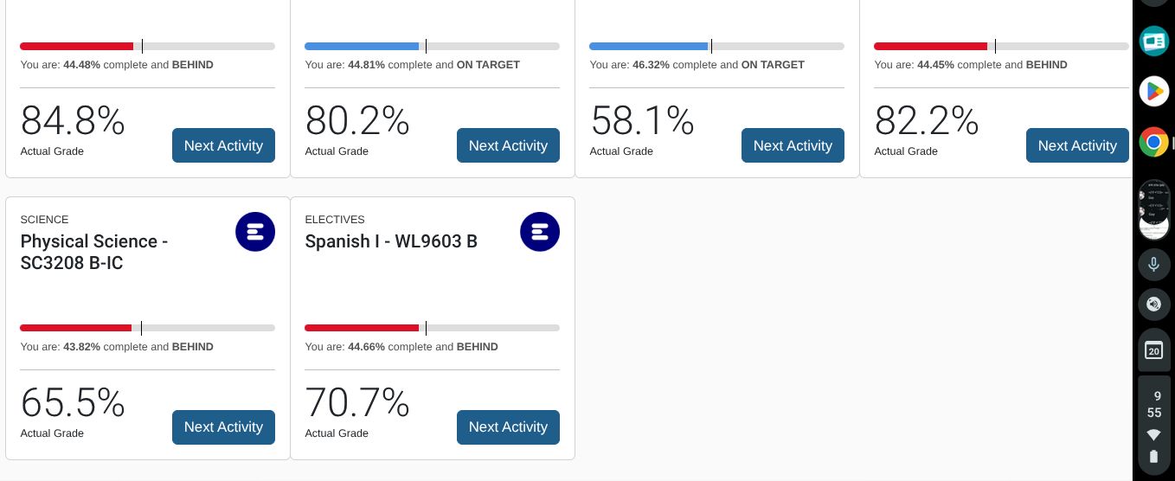Open the calendar date icon showing 20

pyautogui.click(x=1153, y=350)
